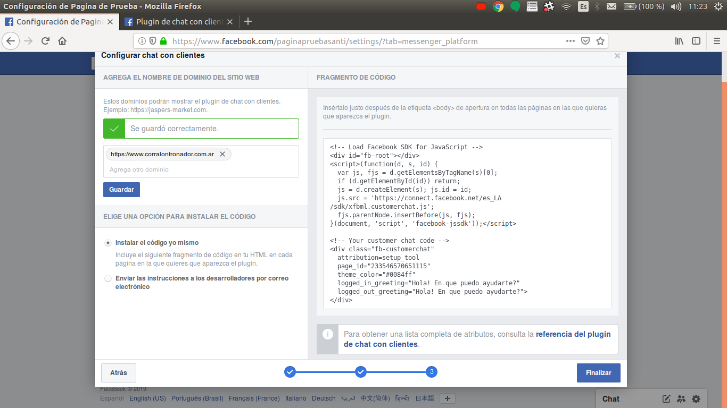The height and width of the screenshot is (408, 727).
Task: Switch language to Deutsch
Action: (324, 398)
